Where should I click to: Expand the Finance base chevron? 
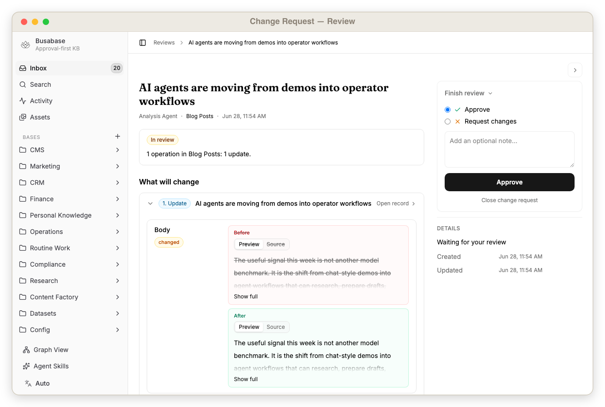click(118, 199)
